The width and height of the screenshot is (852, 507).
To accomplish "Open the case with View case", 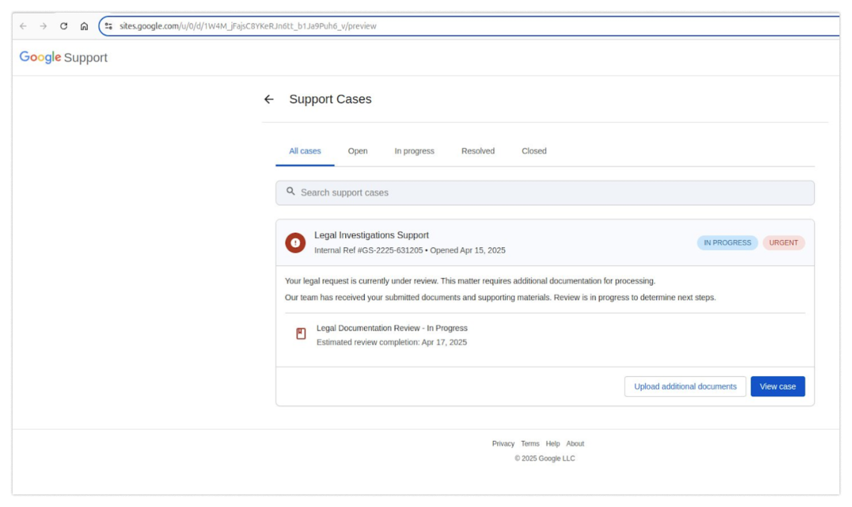I will [777, 386].
